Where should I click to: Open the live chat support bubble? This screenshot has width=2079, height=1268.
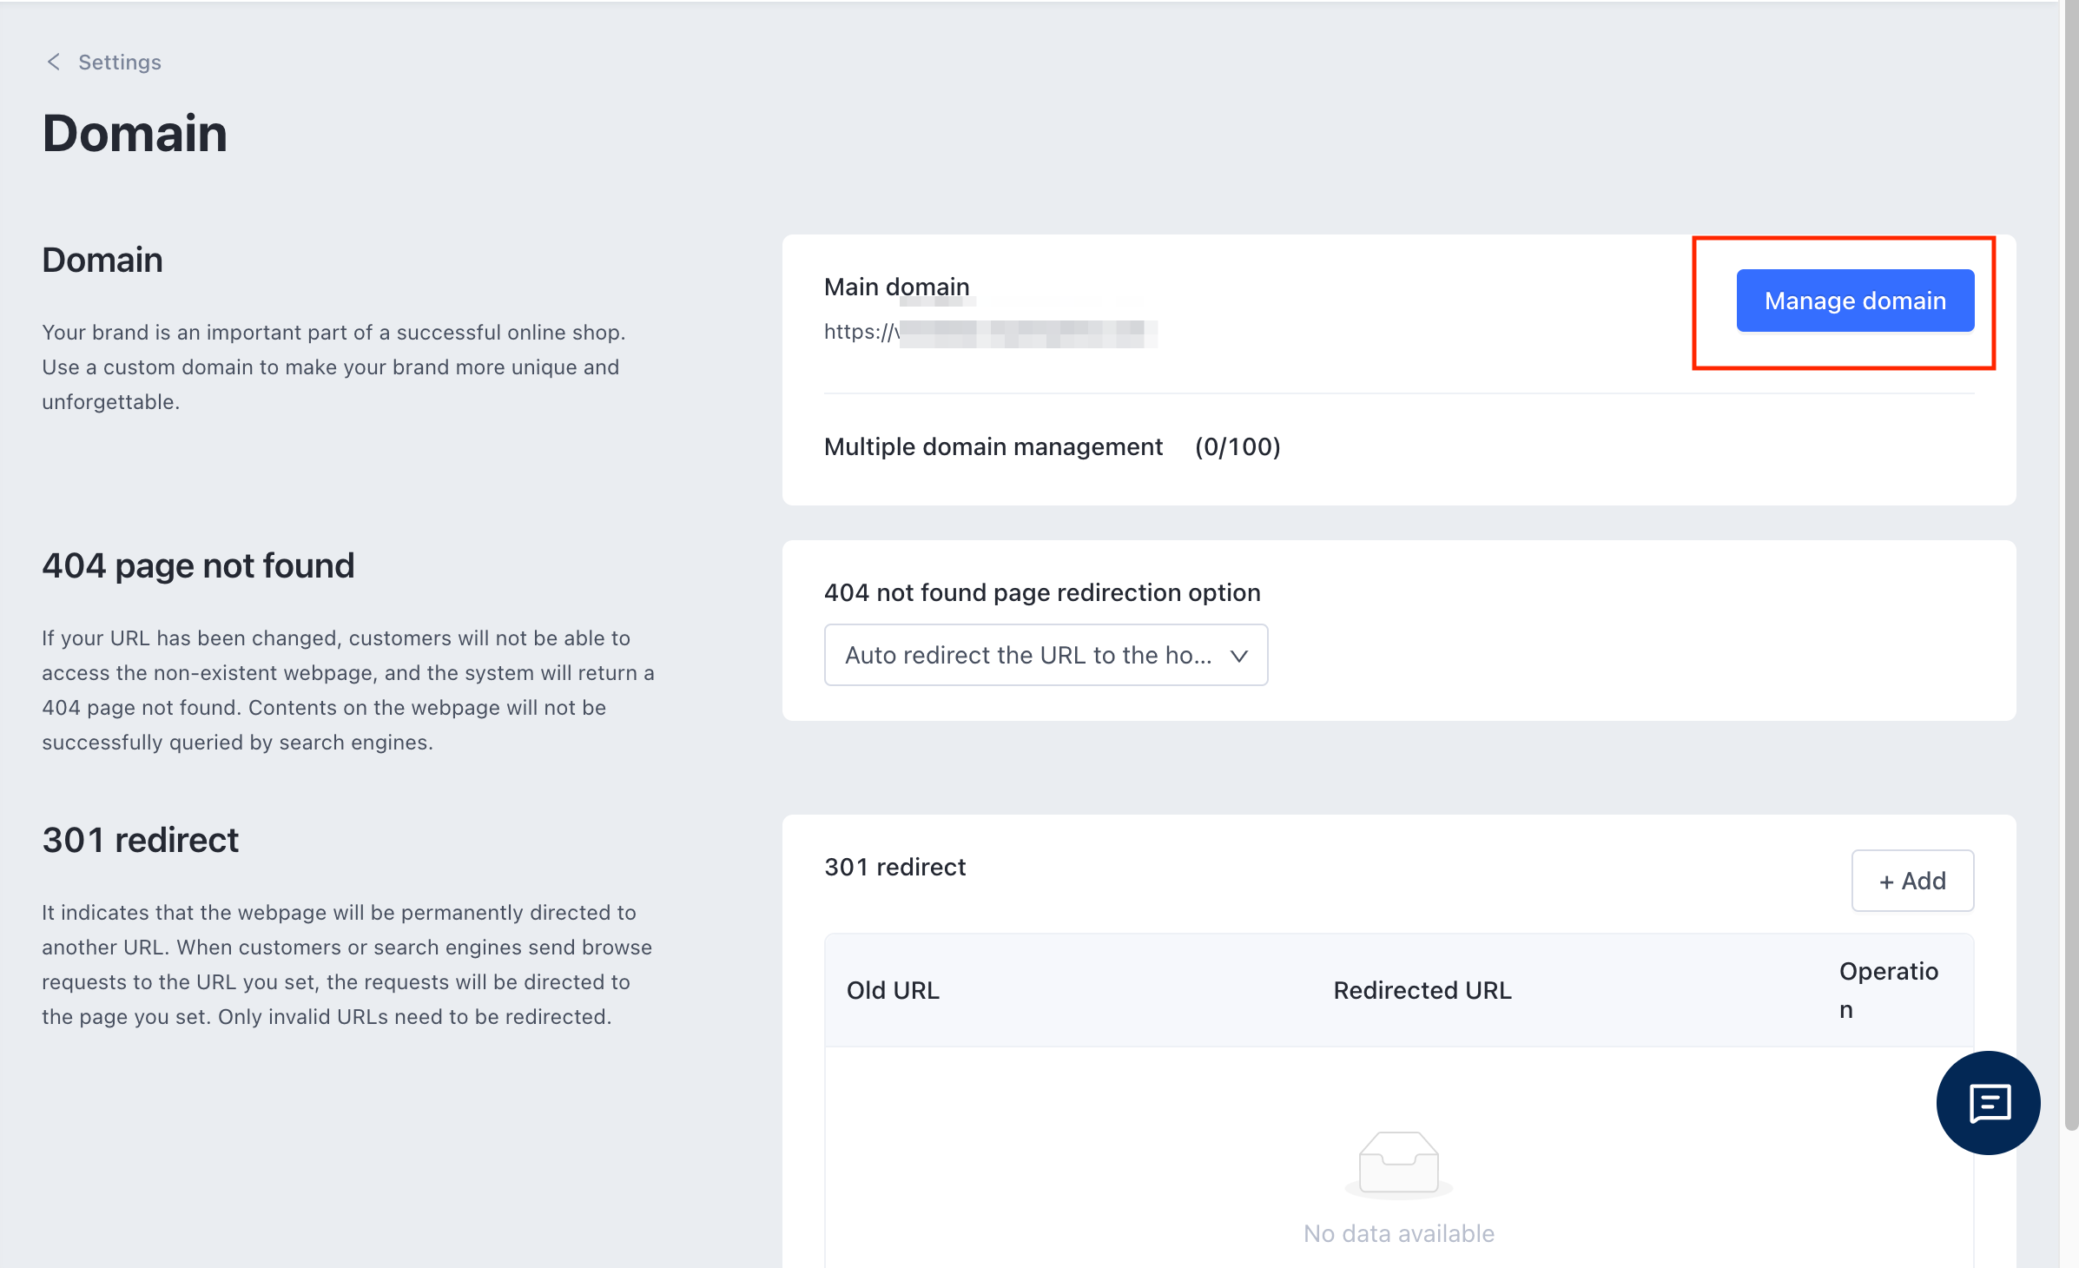coord(1988,1102)
